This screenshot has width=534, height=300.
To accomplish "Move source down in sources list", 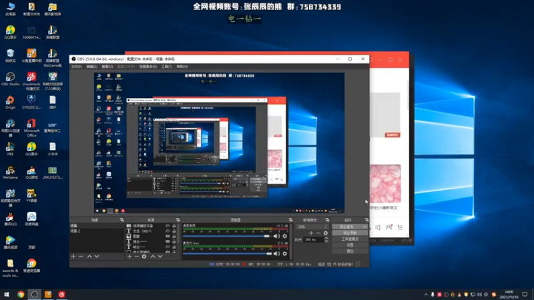I will (x=160, y=257).
